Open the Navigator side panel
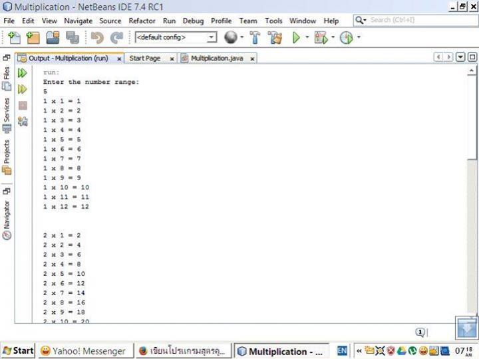This screenshot has height=359, width=479. click(7, 220)
